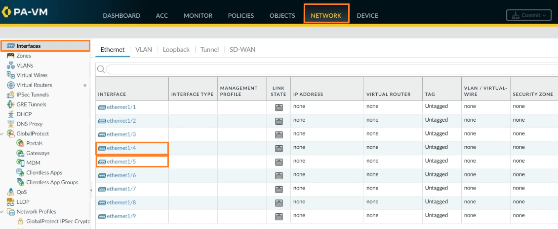
Task: Click the search magnifier icon above the table
Action: pyautogui.click(x=101, y=69)
